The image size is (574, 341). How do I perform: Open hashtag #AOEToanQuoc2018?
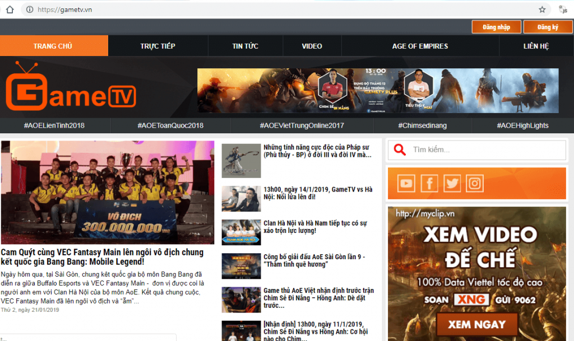click(x=170, y=125)
